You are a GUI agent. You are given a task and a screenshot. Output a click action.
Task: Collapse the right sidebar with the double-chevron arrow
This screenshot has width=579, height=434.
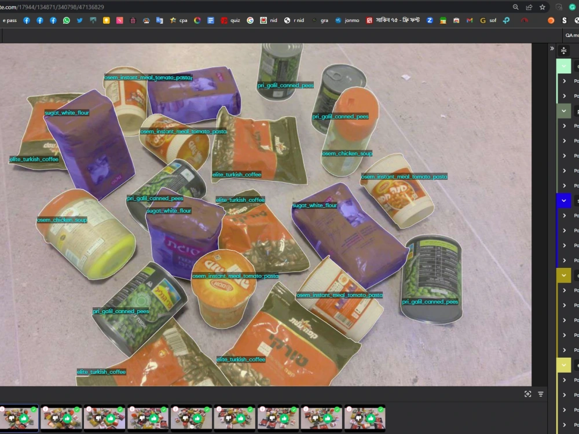(x=552, y=48)
